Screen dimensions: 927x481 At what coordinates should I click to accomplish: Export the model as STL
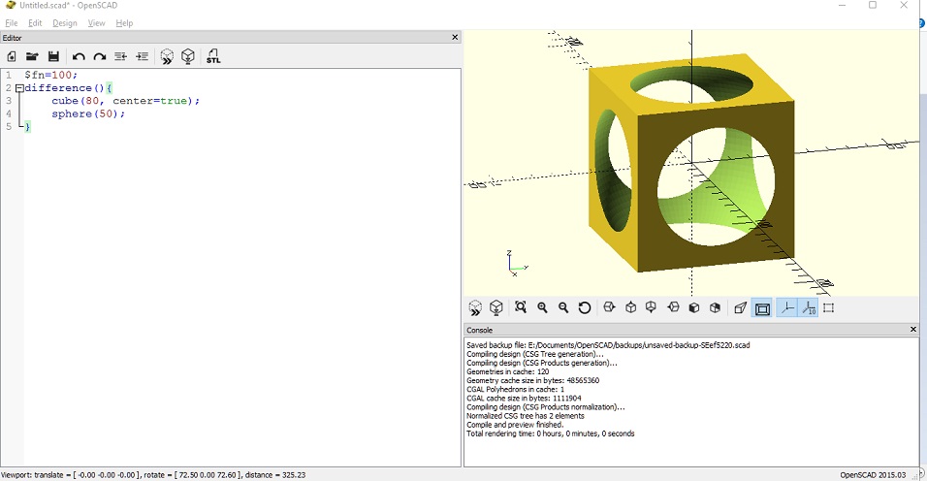213,56
